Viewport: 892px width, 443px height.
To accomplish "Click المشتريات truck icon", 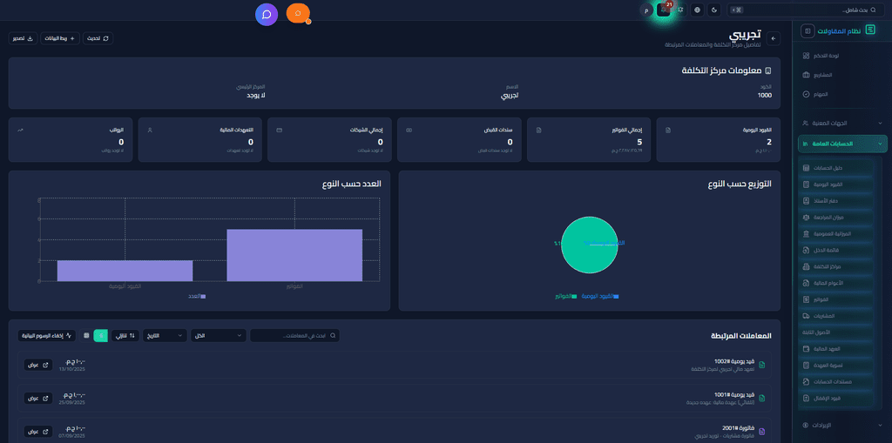I will (806, 316).
